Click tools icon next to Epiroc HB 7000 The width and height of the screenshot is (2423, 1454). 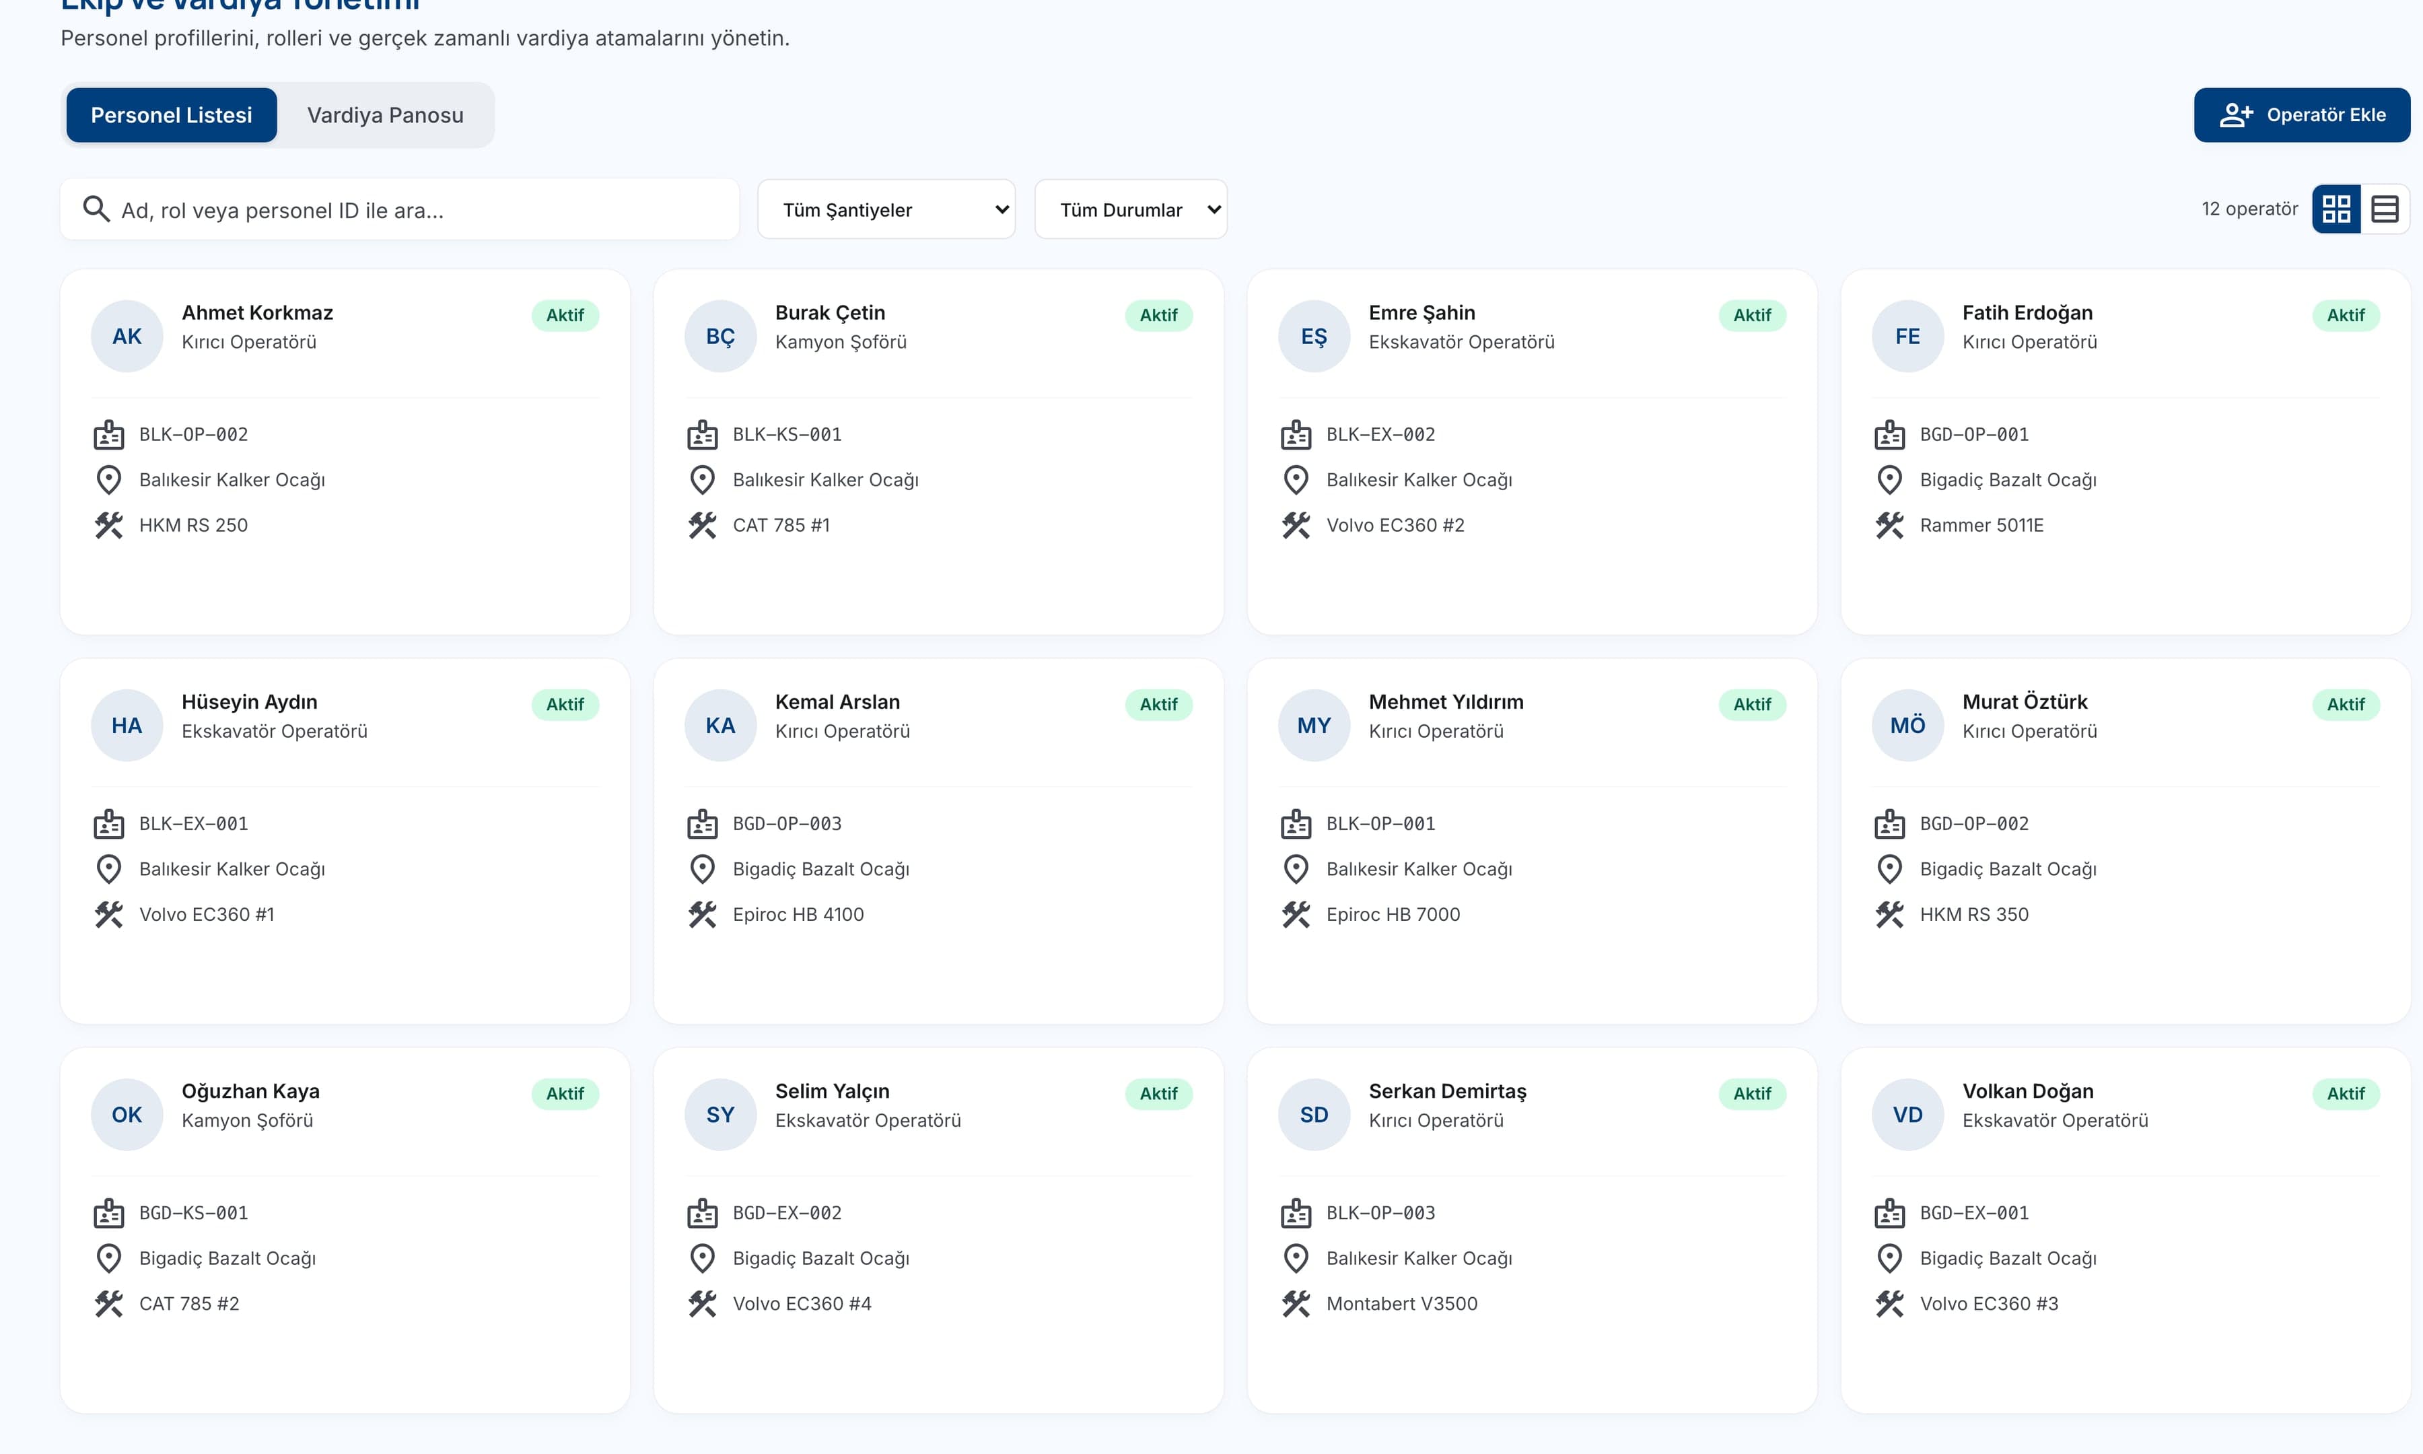(x=1296, y=914)
